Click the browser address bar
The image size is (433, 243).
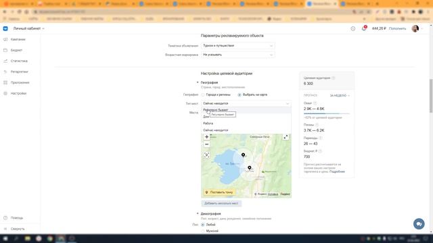(x=193, y=12)
